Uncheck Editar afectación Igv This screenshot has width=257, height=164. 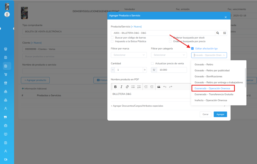coord(192,49)
